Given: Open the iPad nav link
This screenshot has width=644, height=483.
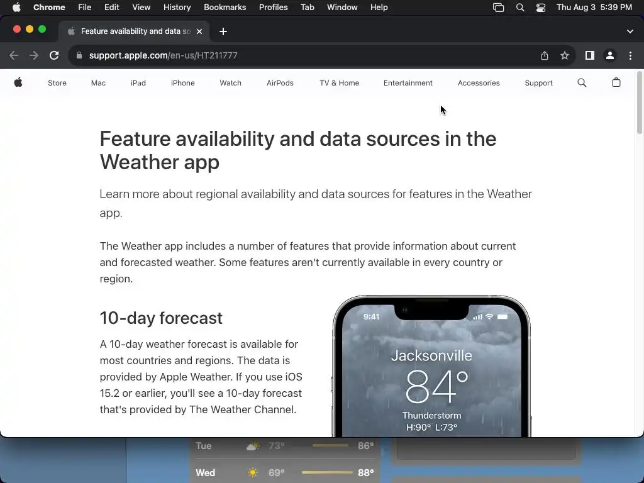Looking at the screenshot, I should point(138,83).
